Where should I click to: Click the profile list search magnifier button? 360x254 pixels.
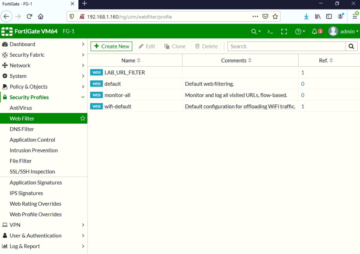click(x=351, y=46)
